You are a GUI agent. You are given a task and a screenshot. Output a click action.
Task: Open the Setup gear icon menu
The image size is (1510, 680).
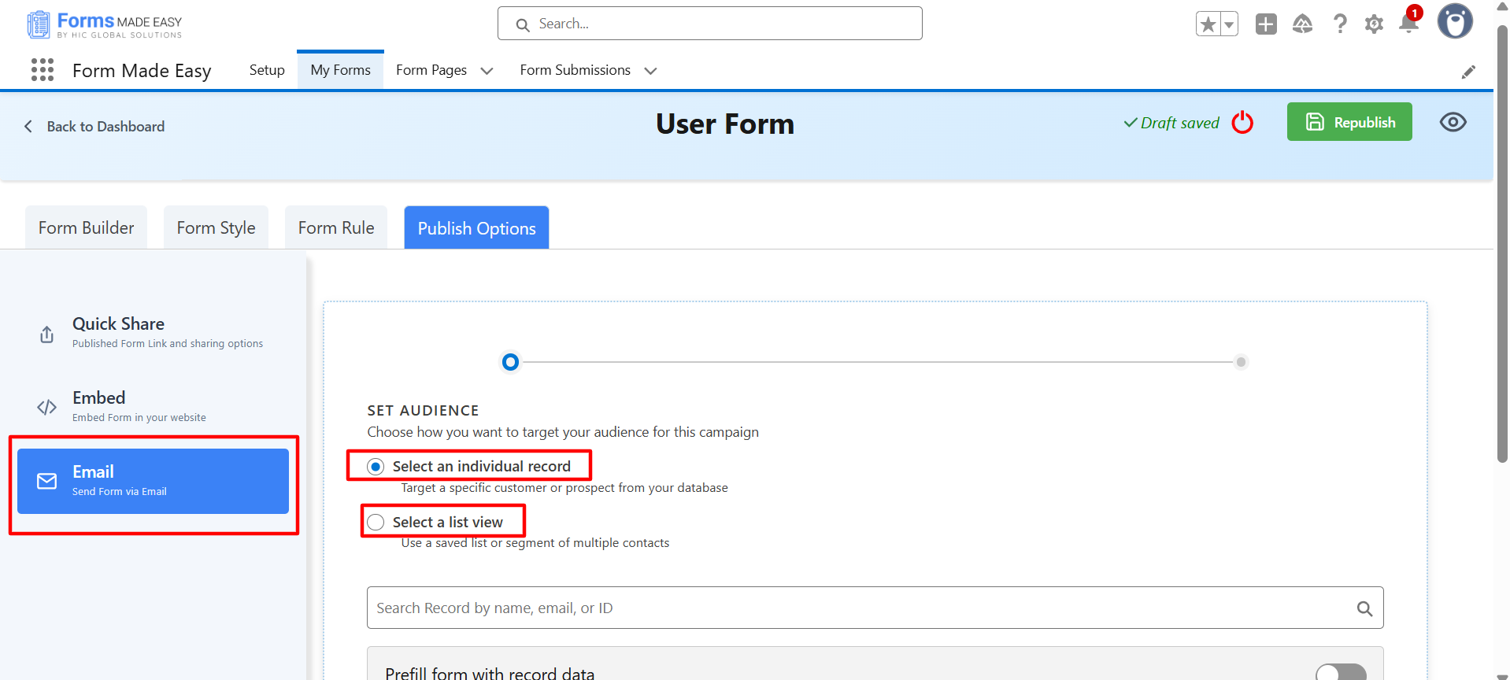click(x=1374, y=24)
